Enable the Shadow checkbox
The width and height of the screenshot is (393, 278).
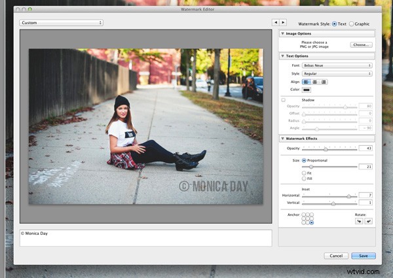(x=283, y=100)
